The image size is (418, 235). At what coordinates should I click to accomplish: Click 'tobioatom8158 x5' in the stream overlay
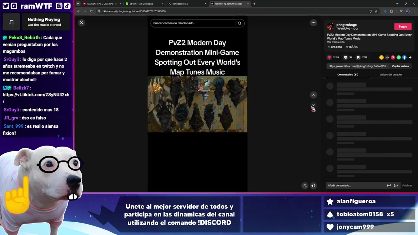click(x=365, y=214)
